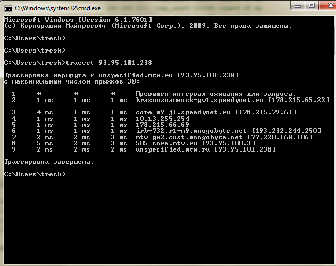Click the last C:\Users\tresh> prompt

coord(35,174)
